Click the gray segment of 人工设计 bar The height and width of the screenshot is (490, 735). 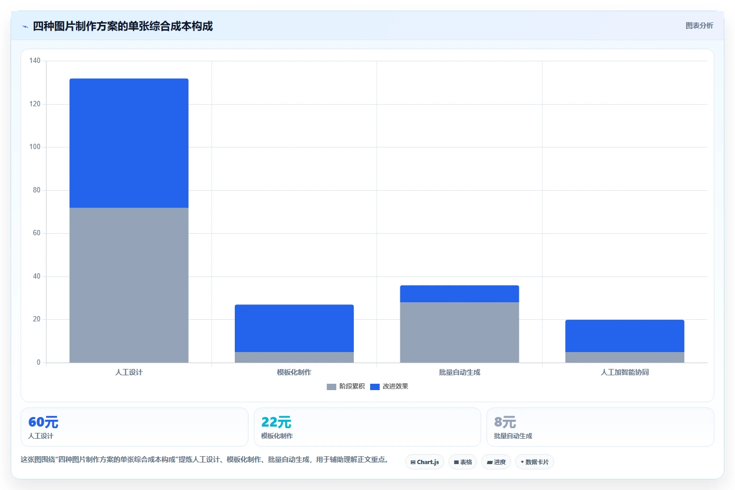129,285
